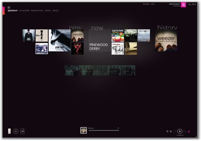
Task: Go to the Marketplace tab
Action: [37, 11]
